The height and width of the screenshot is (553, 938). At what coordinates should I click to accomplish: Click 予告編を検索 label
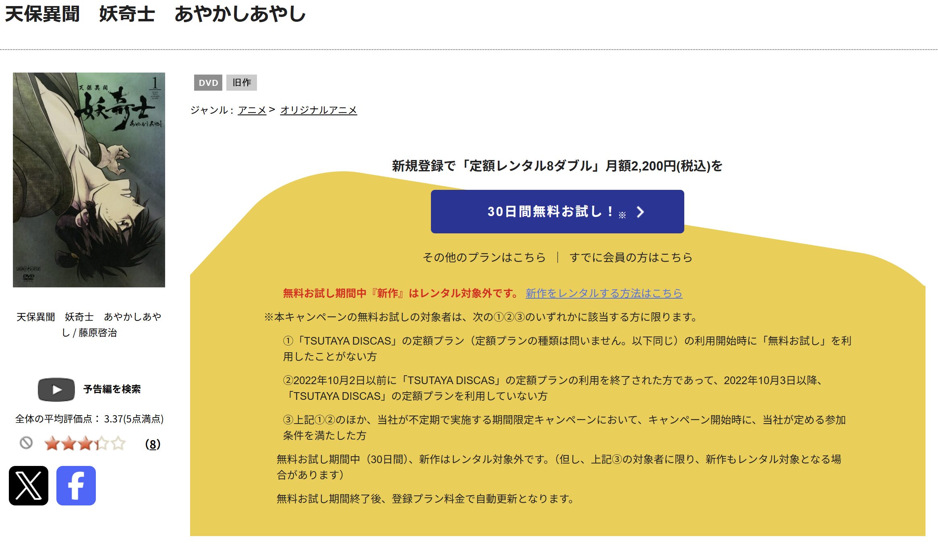click(x=112, y=389)
